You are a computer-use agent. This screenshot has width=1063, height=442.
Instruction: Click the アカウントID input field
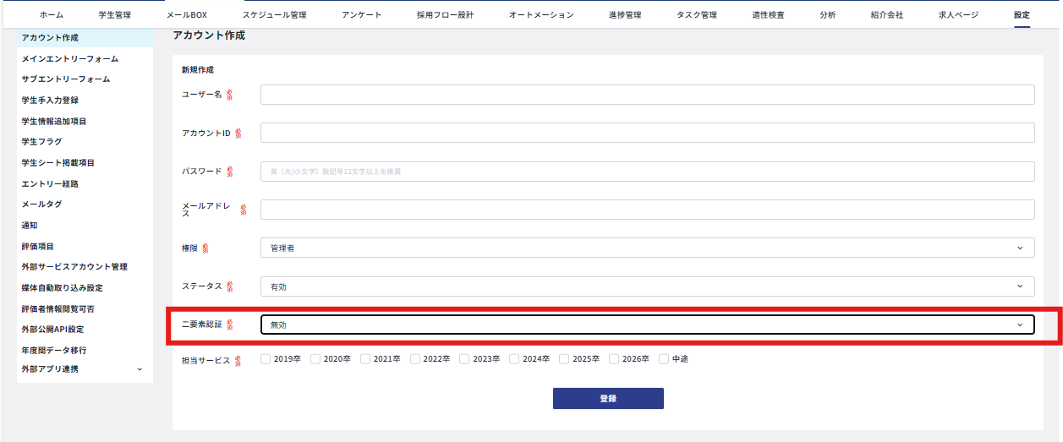click(x=647, y=133)
